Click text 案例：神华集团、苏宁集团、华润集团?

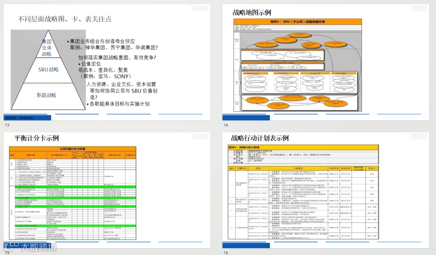coord(114,48)
